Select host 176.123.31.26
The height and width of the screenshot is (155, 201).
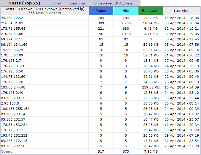13,66
